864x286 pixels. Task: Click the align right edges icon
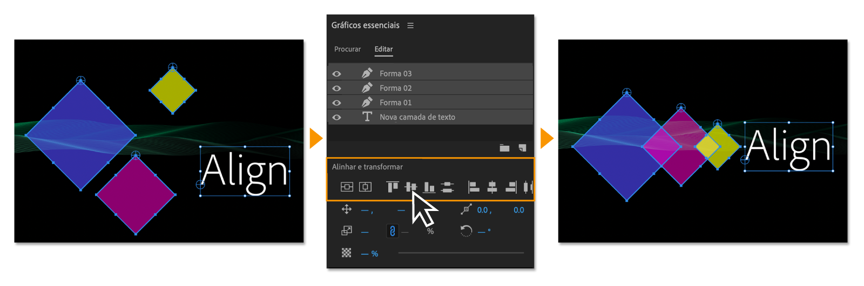[x=510, y=187]
